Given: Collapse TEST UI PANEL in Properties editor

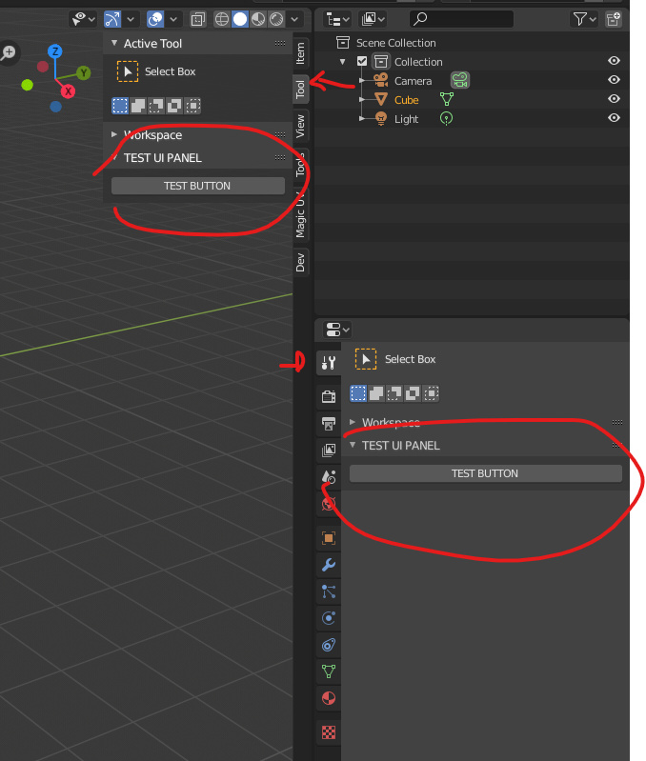Looking at the screenshot, I should coord(353,445).
